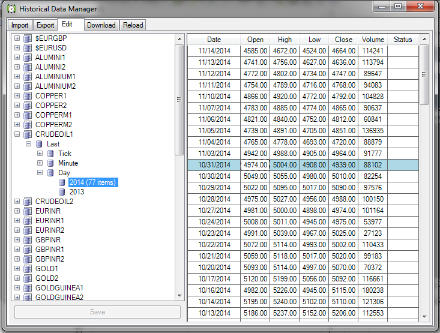Expand the Minute tree node
Viewport: 440px width, 333px height.
point(40,163)
